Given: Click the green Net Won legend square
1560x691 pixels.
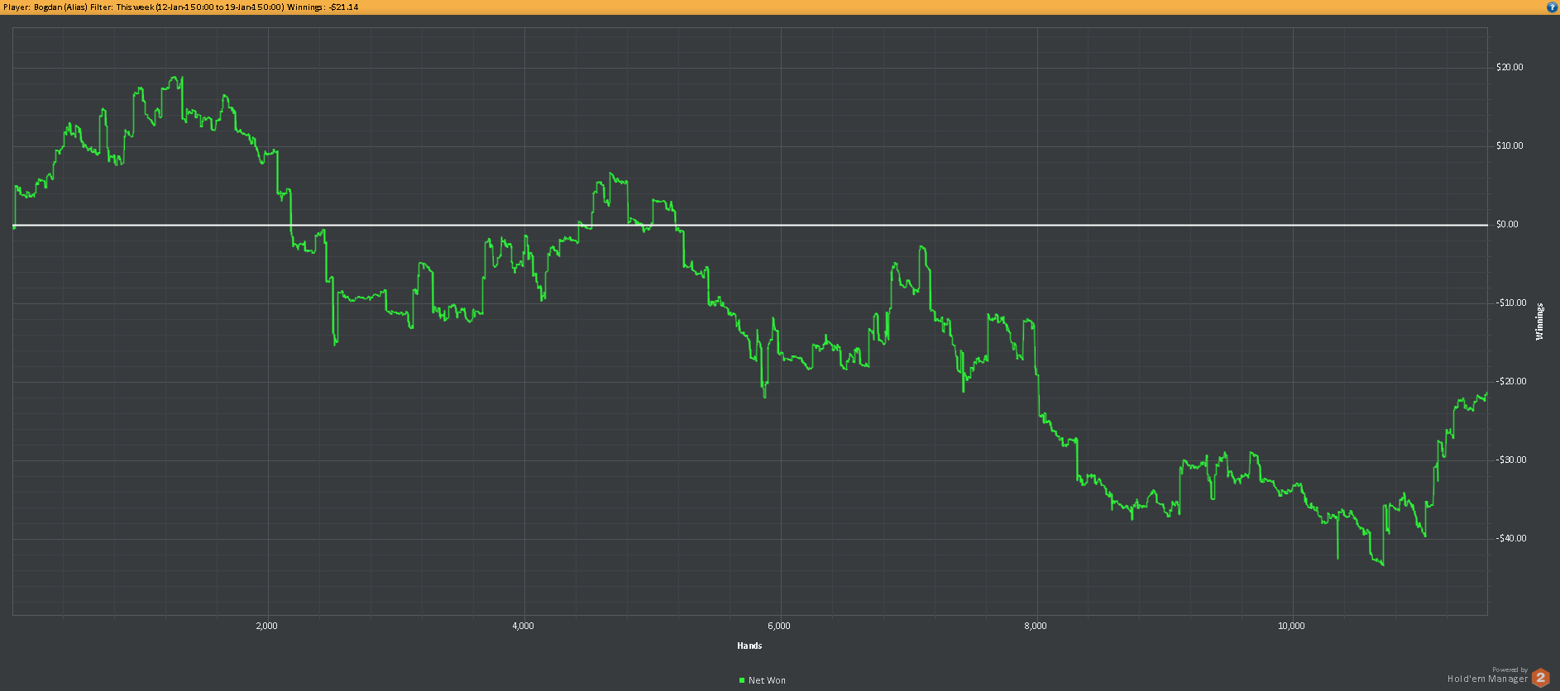Looking at the screenshot, I should [742, 680].
